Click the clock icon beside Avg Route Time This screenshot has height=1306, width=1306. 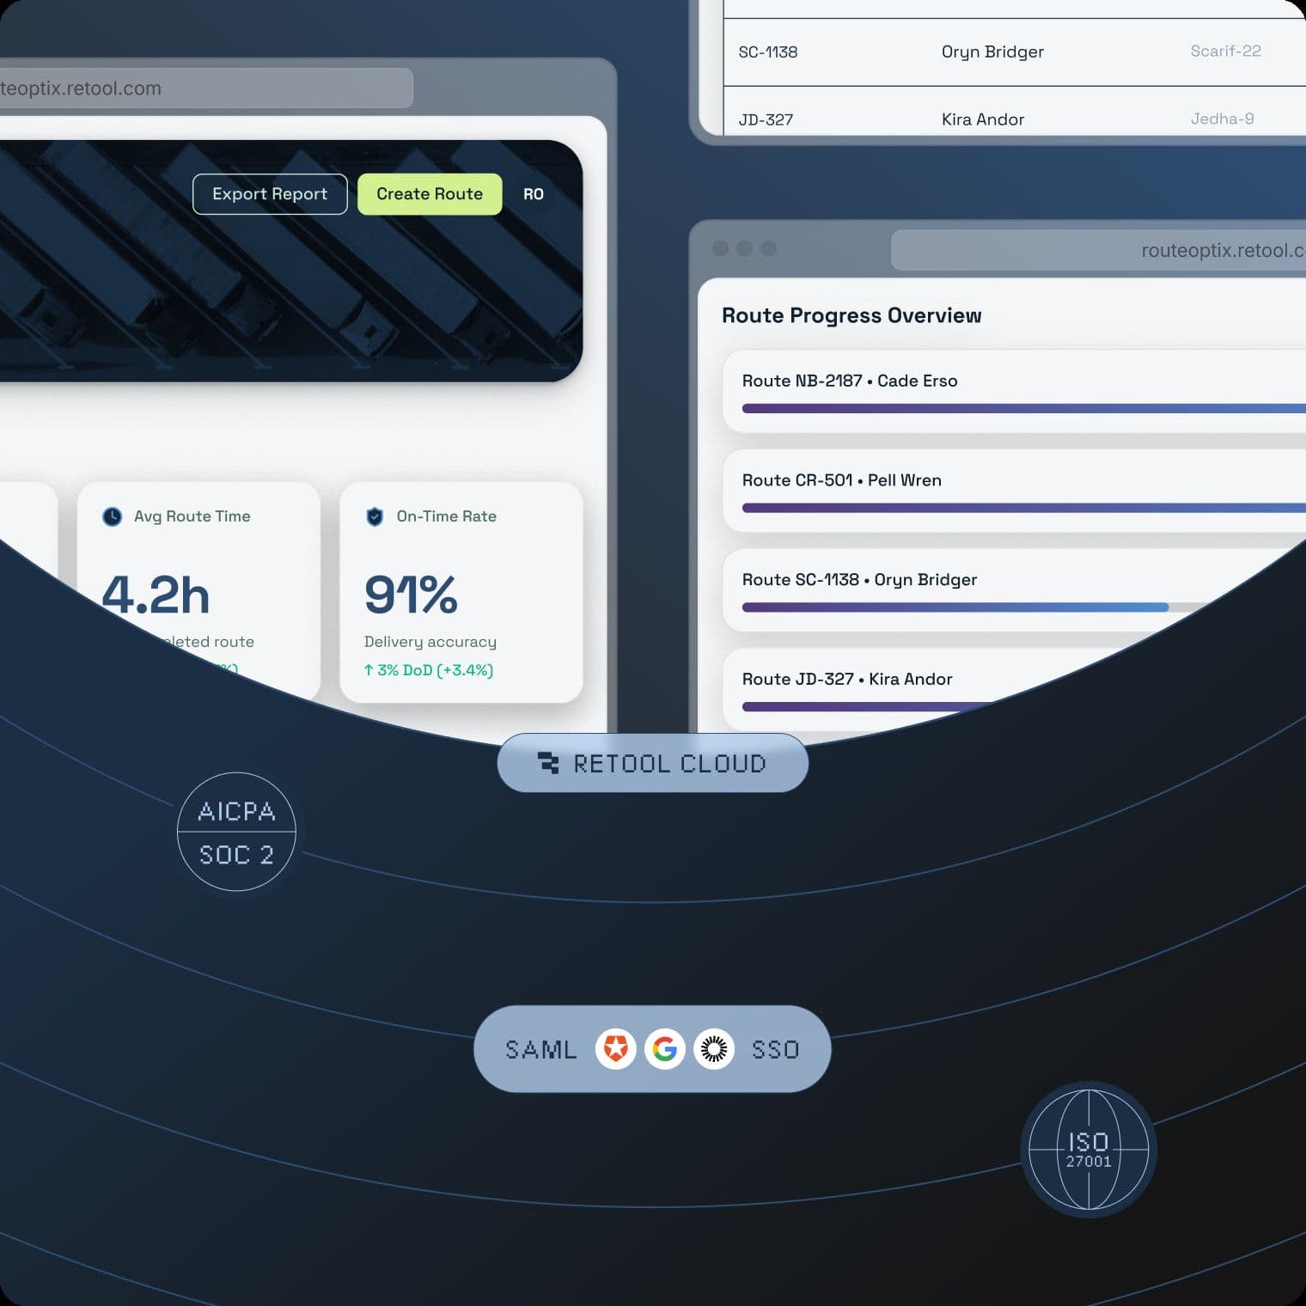113,516
